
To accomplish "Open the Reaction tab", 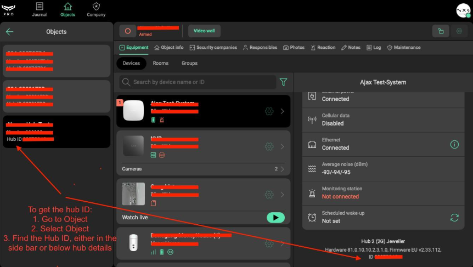I will pyautogui.click(x=323, y=48).
